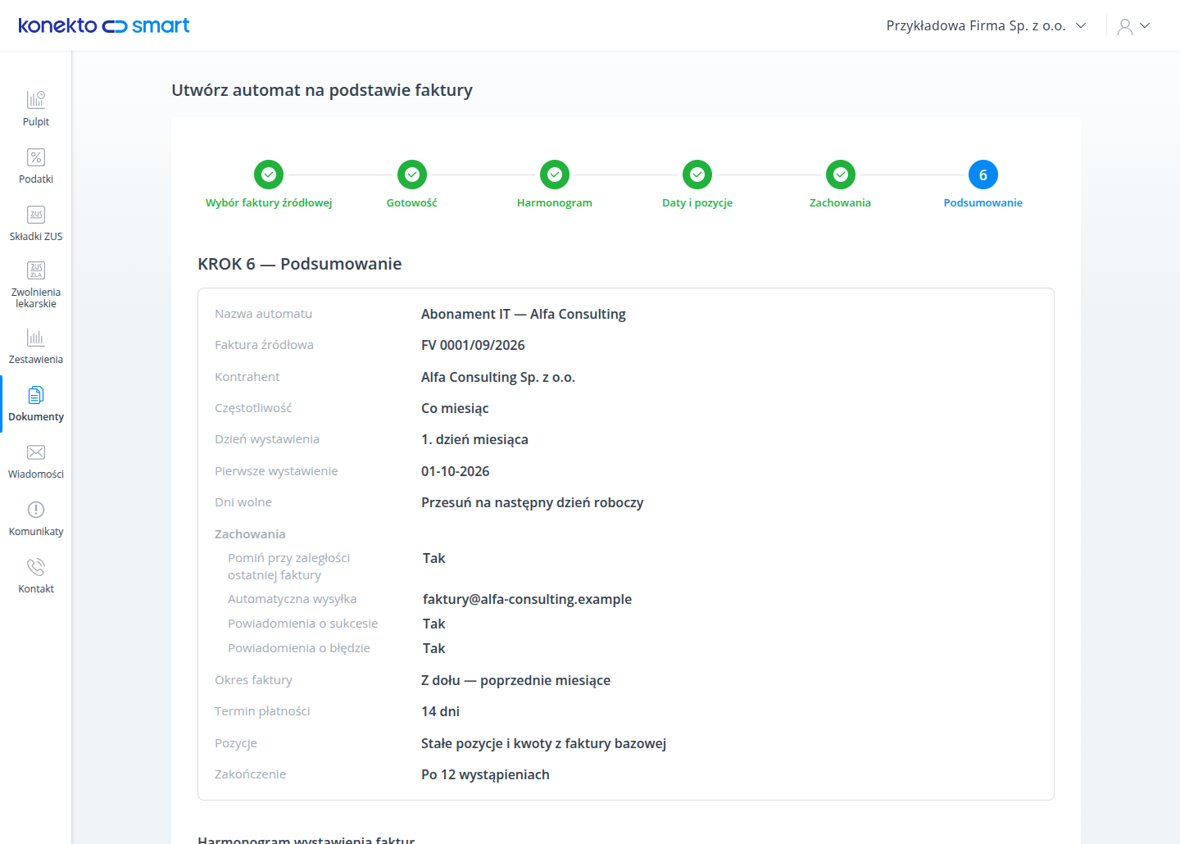Expand user menu chevron
1180x844 pixels.
click(x=1145, y=25)
